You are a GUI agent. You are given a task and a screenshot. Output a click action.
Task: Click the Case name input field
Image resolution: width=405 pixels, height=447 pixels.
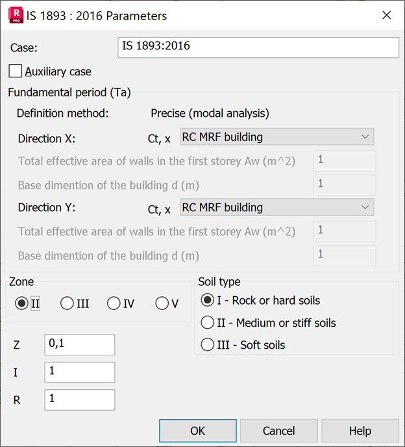(258, 47)
